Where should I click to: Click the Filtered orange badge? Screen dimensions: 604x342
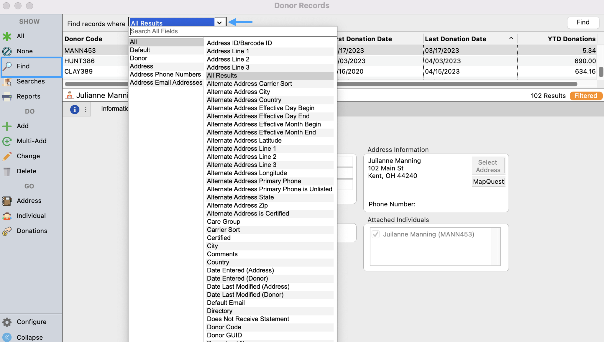coord(585,96)
